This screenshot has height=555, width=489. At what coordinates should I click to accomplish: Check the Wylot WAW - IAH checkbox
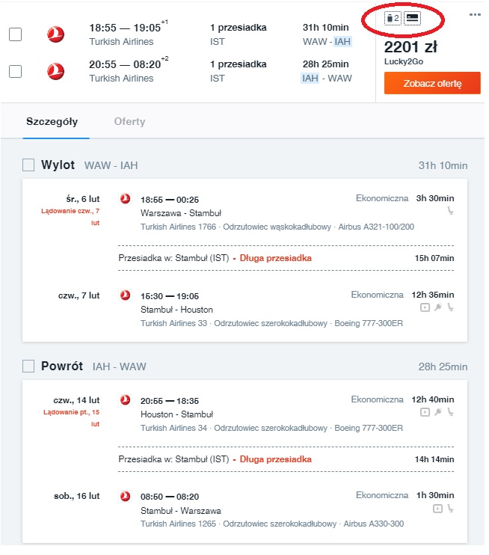28,165
